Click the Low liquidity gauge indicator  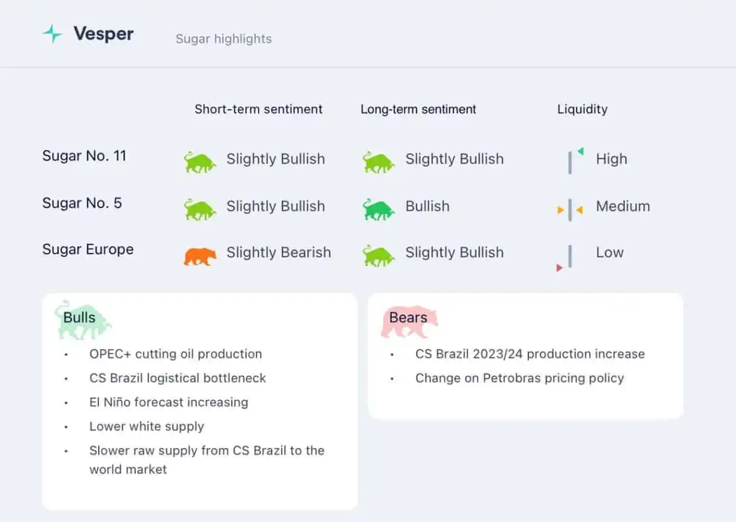tap(565, 258)
